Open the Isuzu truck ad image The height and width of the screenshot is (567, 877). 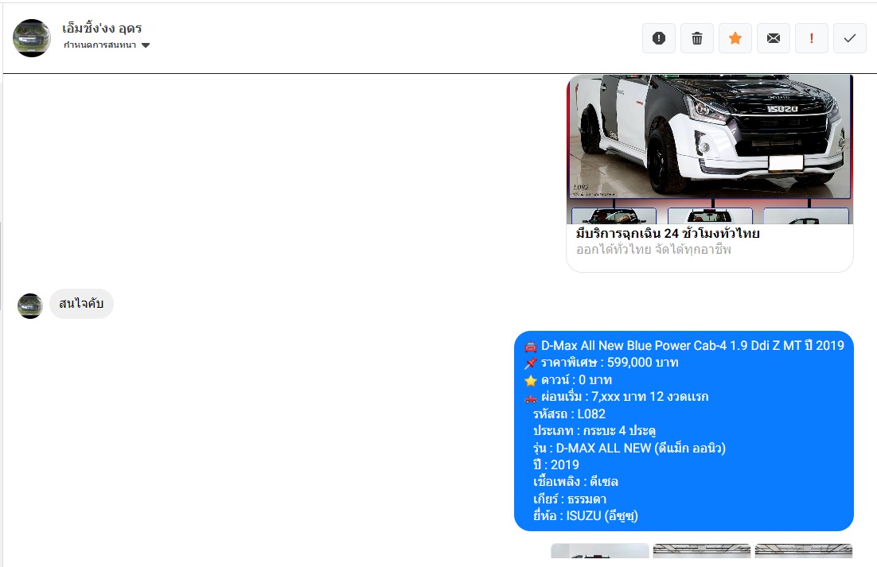(710, 150)
